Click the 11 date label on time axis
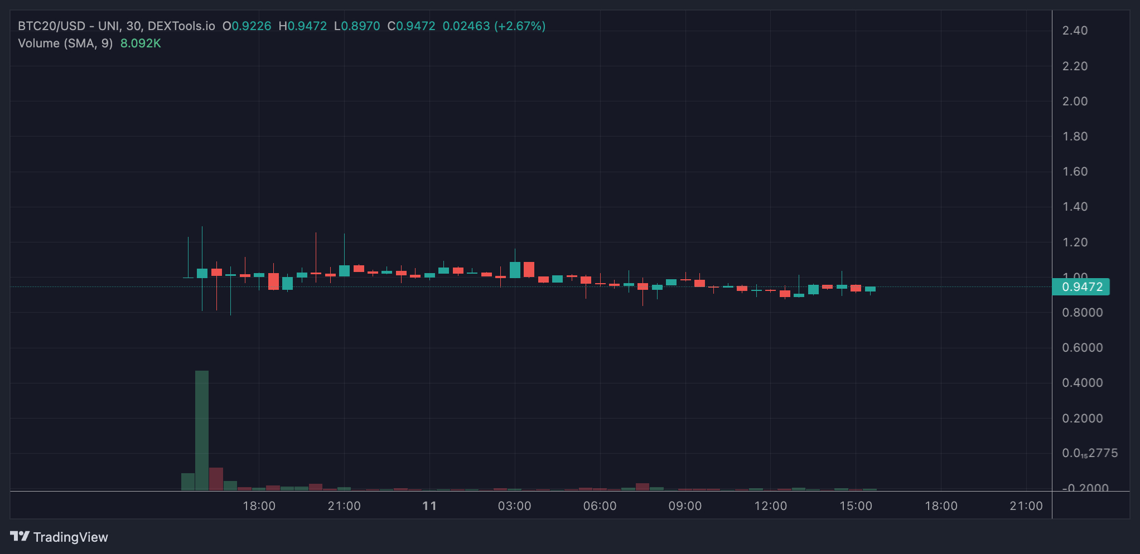 429,506
